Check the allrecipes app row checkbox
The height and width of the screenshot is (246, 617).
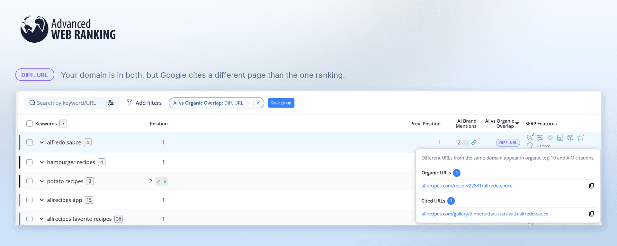click(x=30, y=200)
